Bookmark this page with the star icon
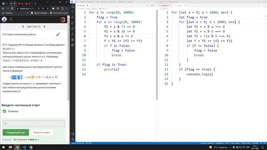 (48, 8)
